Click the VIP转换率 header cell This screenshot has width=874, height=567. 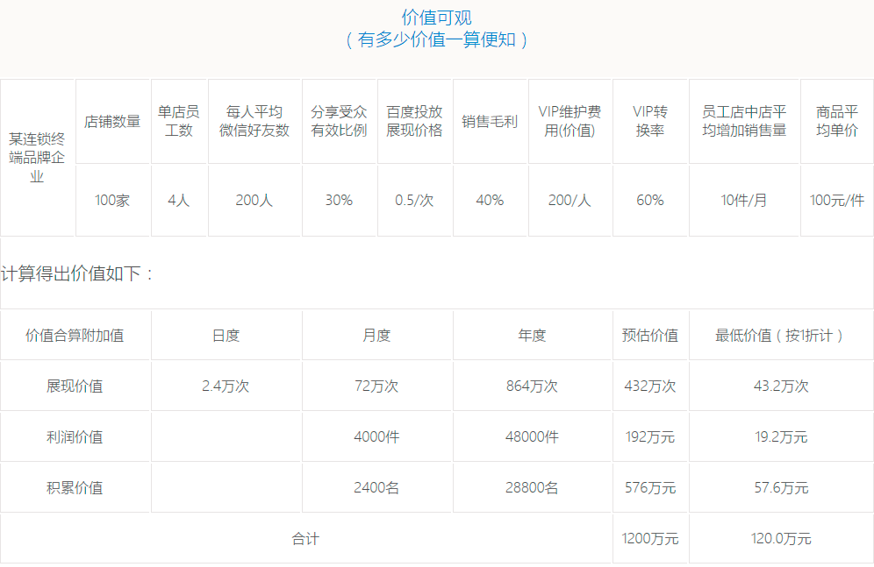click(650, 121)
